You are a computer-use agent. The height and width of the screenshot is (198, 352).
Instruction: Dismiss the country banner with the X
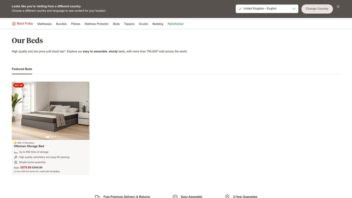pyautogui.click(x=338, y=7)
